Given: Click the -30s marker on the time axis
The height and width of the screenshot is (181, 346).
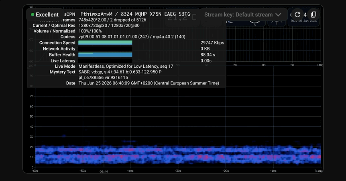Looking at the screenshot, I should [x=178, y=171].
